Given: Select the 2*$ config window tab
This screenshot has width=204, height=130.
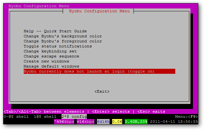Looking at the screenshot, I should pyautogui.click(x=74, y=117).
